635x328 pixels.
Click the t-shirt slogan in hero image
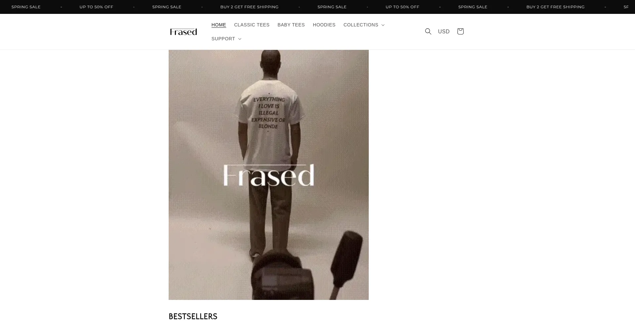click(268, 113)
